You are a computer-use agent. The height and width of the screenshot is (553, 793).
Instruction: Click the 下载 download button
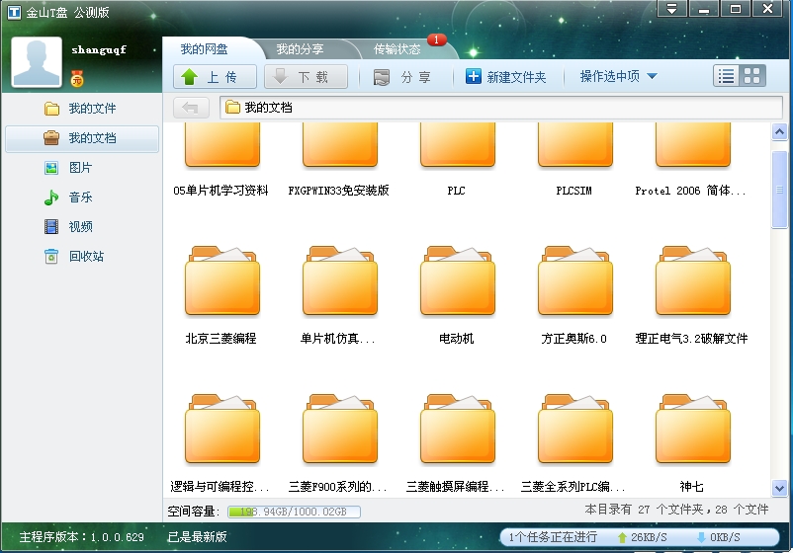click(x=305, y=77)
